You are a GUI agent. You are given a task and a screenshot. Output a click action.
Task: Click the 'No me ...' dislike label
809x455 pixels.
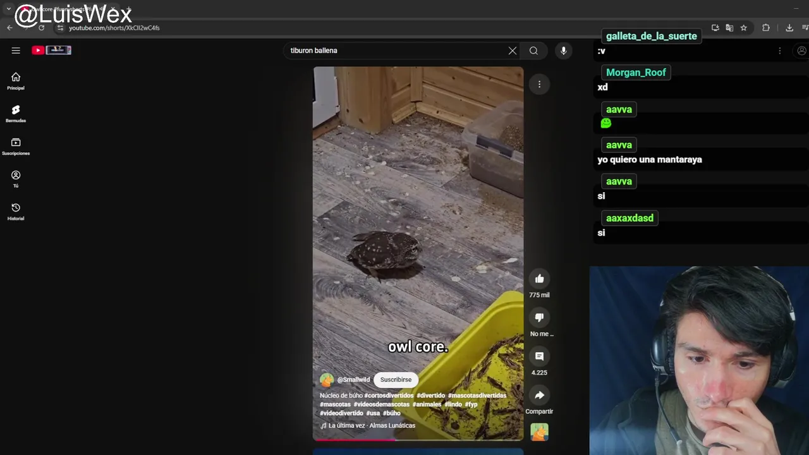[542, 334]
